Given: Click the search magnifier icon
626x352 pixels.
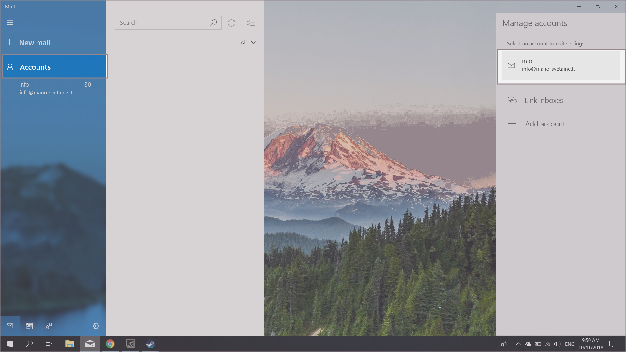Looking at the screenshot, I should tap(213, 23).
